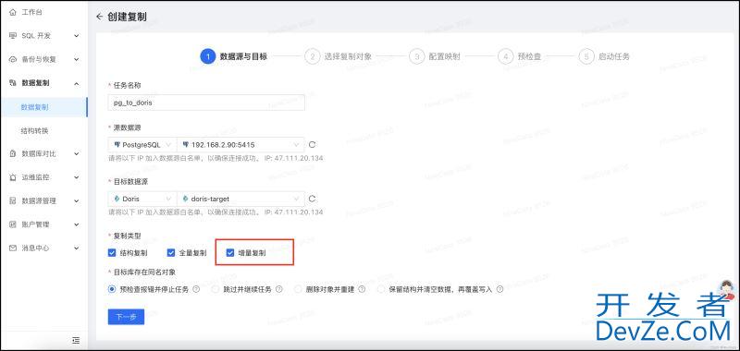Show help for 删除对象并重建
Viewport: 740px width, 351px height.
pyautogui.click(x=363, y=289)
